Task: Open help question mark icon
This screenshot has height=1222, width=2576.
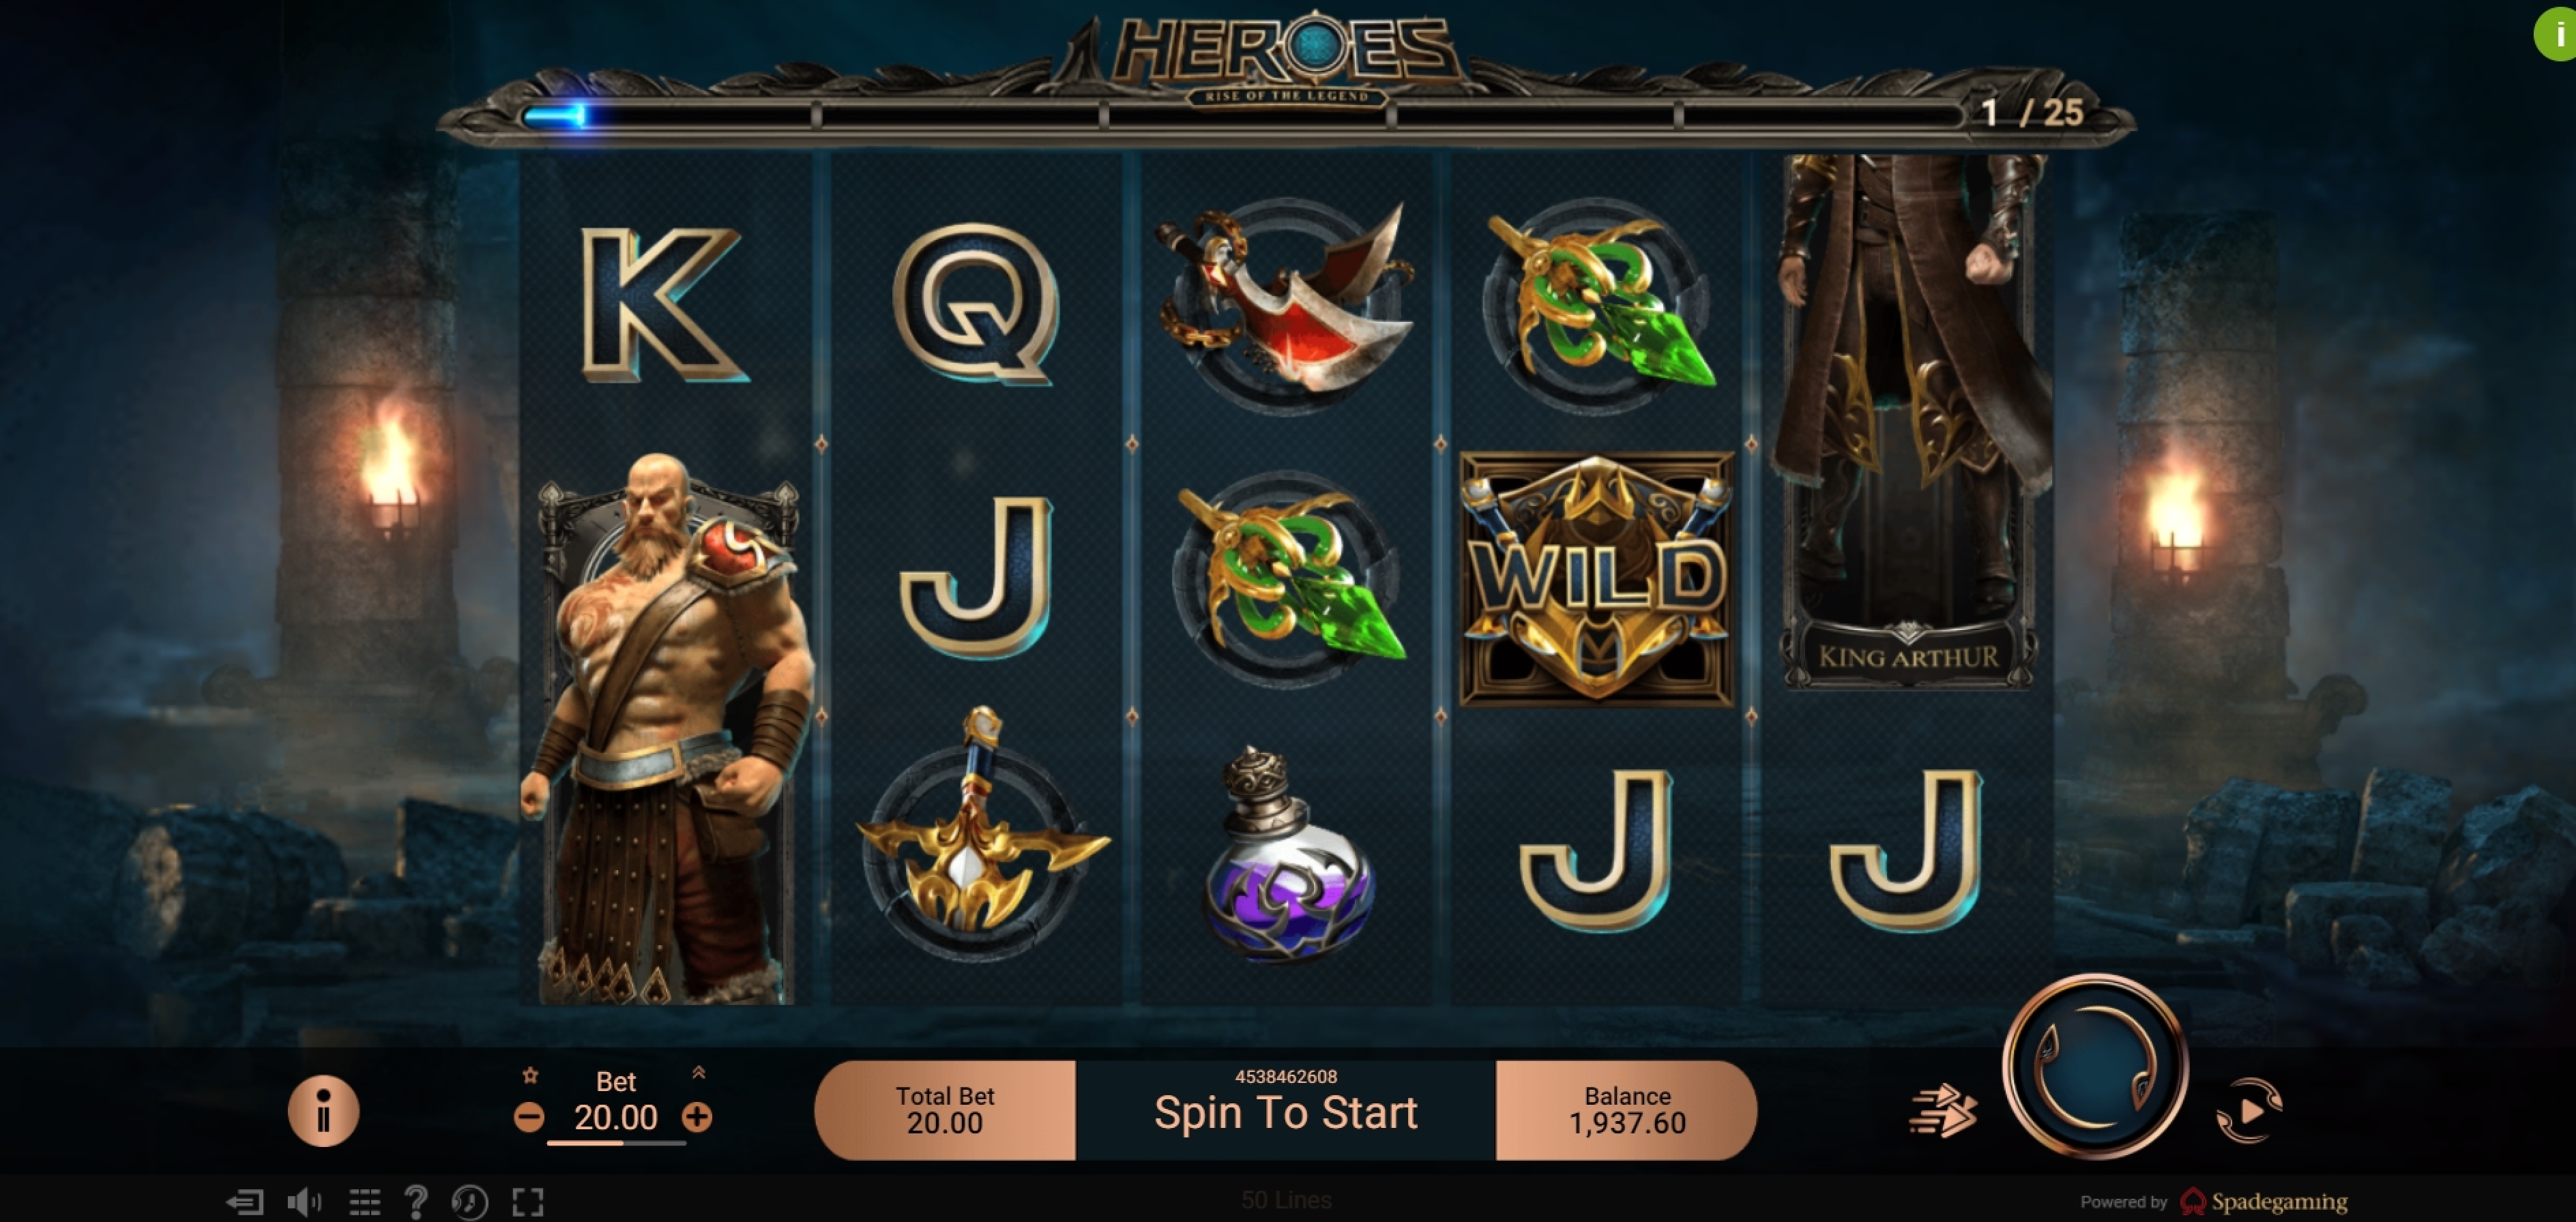Action: [416, 1201]
